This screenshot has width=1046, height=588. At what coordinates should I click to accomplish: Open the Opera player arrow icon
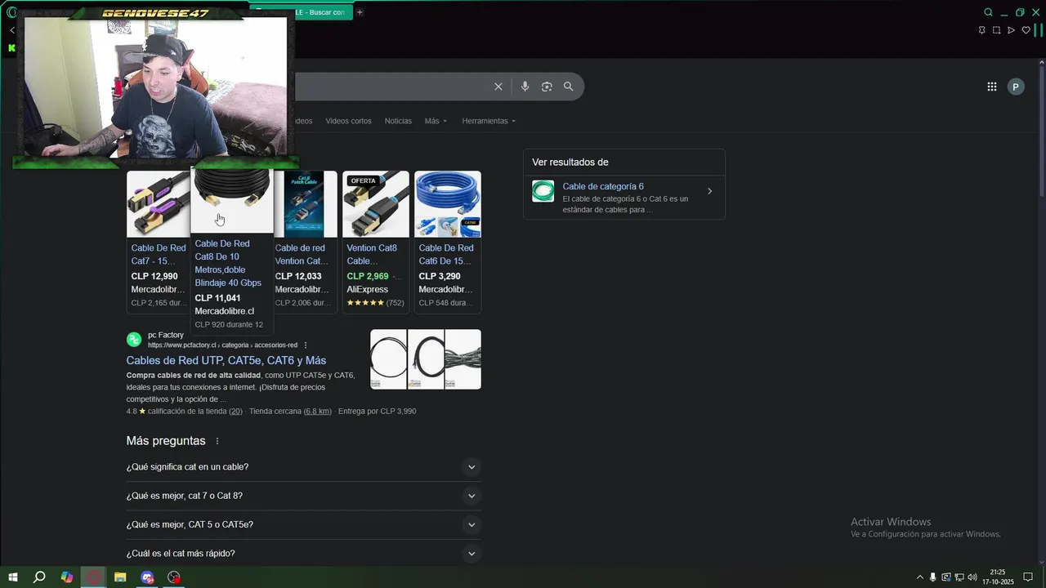pyautogui.click(x=1011, y=30)
